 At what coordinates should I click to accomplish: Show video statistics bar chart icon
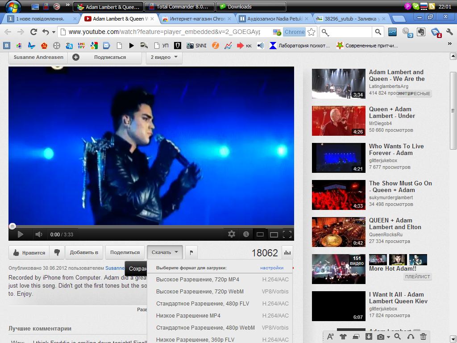click(287, 253)
